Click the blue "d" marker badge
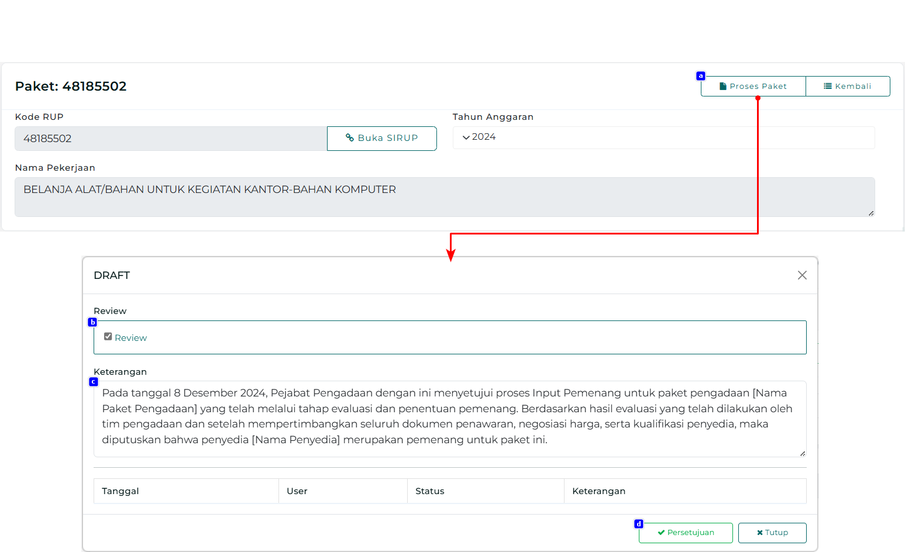The image size is (905, 552). (x=639, y=524)
